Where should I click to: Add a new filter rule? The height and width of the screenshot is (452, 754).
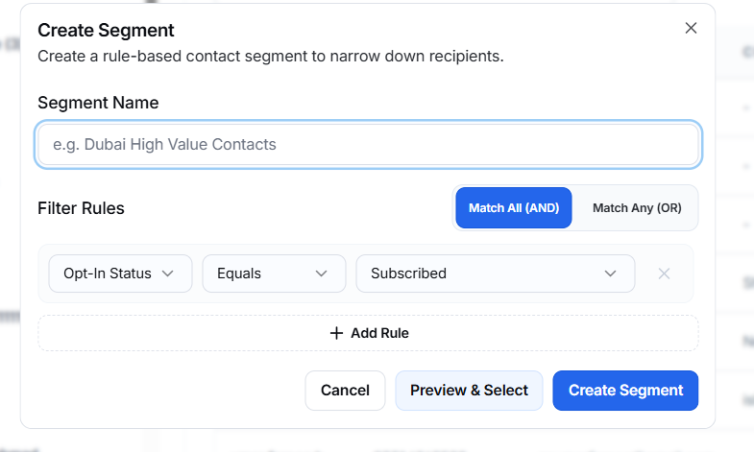pyautogui.click(x=368, y=333)
